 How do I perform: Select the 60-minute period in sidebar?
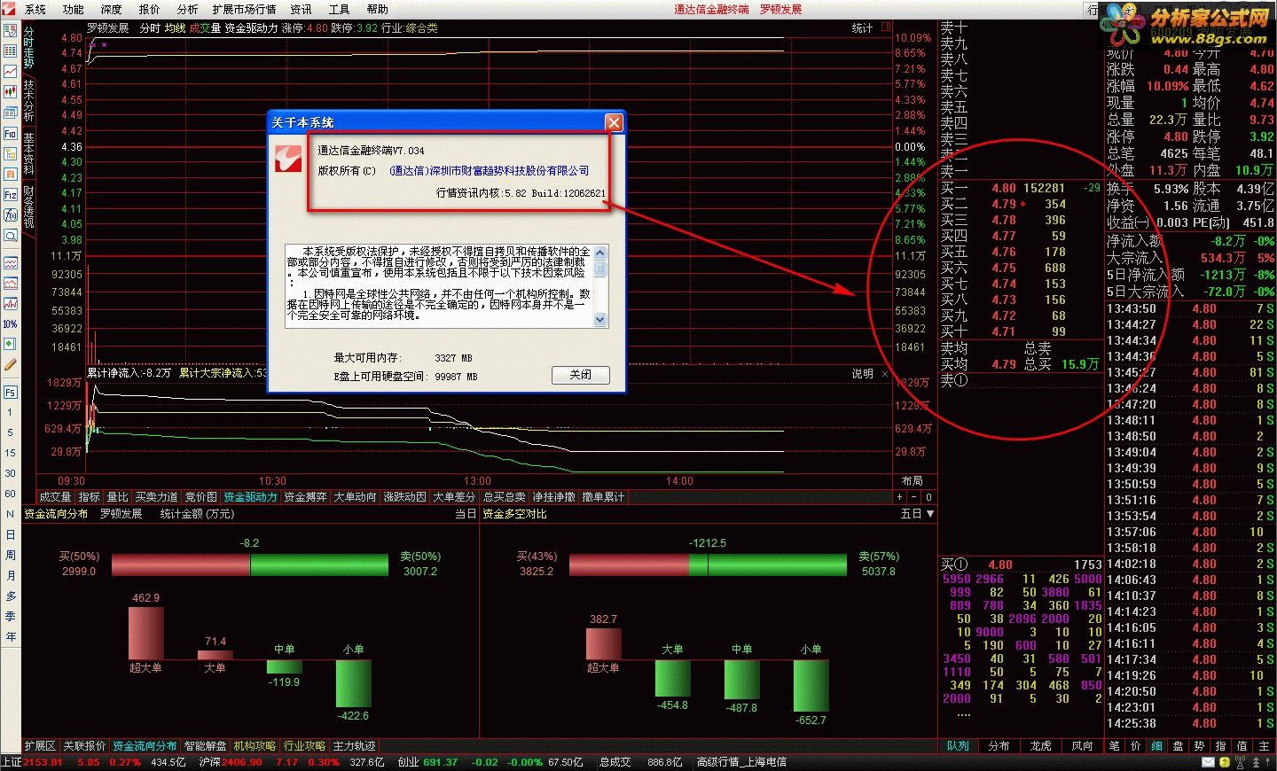point(11,494)
